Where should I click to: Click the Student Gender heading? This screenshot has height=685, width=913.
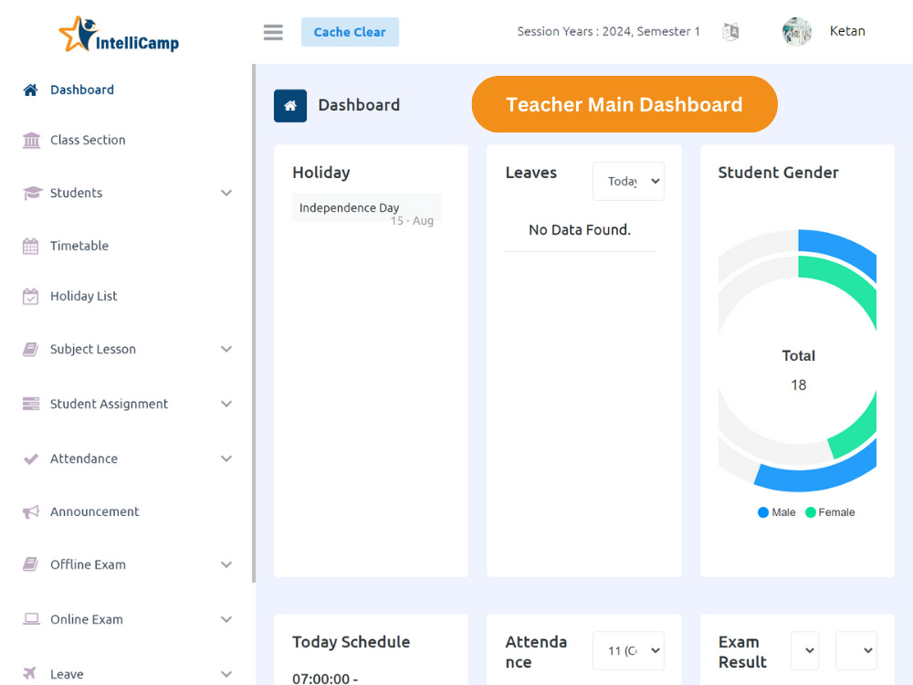coord(779,173)
